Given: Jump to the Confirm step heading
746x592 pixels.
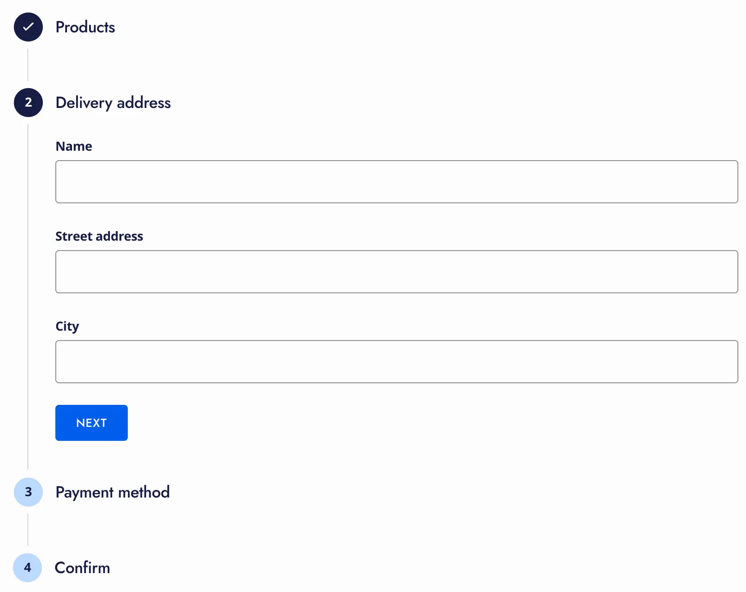Looking at the screenshot, I should tap(82, 568).
